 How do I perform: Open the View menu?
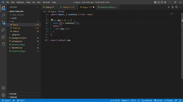28,2
